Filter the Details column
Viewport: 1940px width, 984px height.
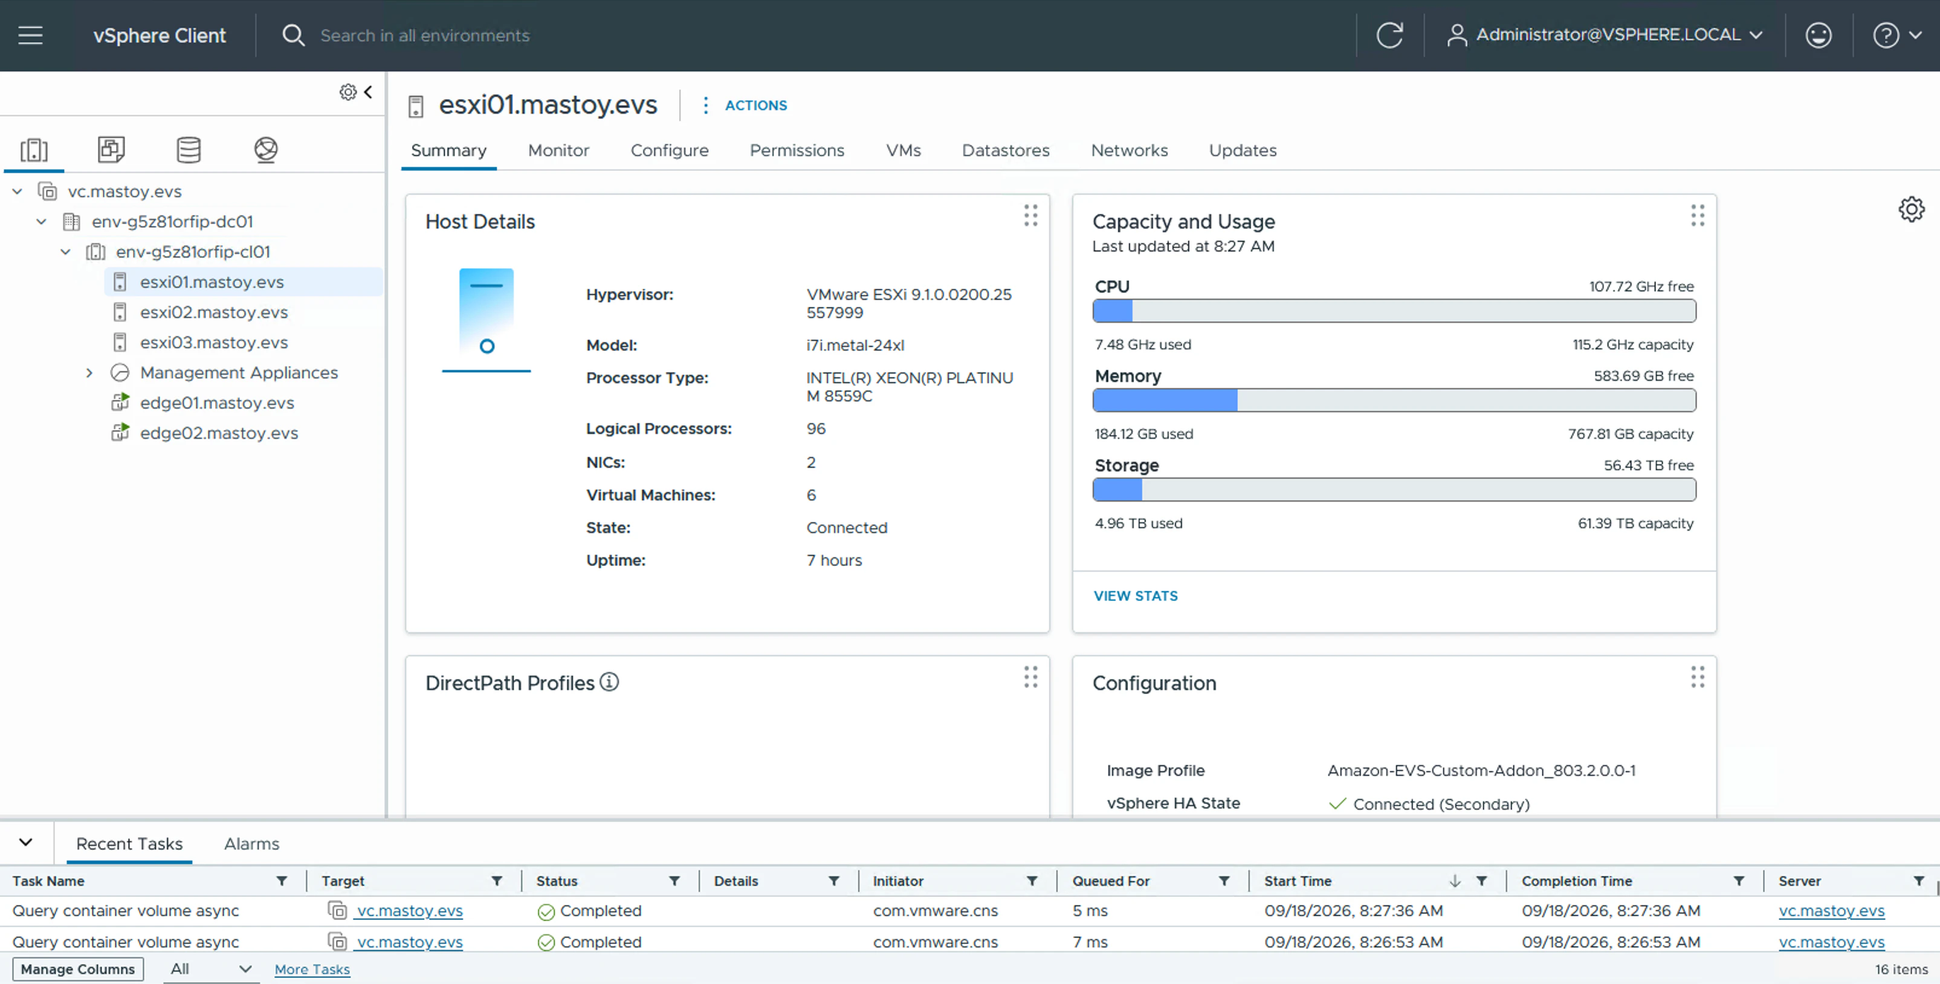[x=835, y=881]
